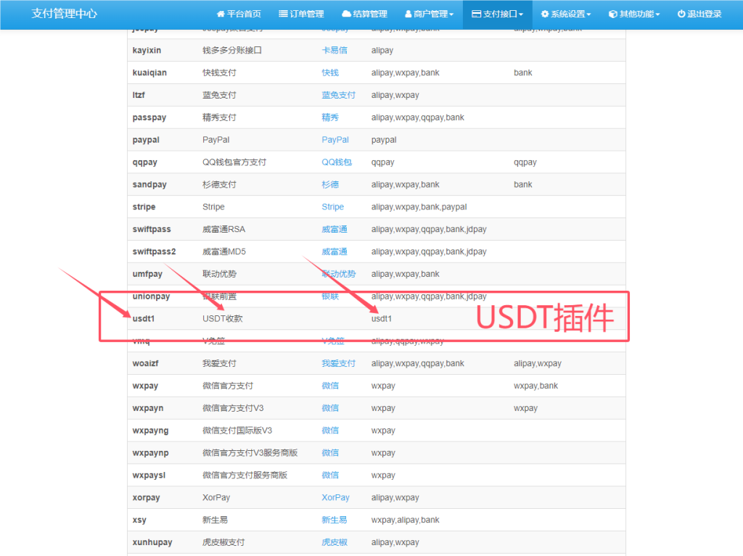Open the PayPal link in paypal row
Viewport: 743px width, 556px height.
point(335,140)
